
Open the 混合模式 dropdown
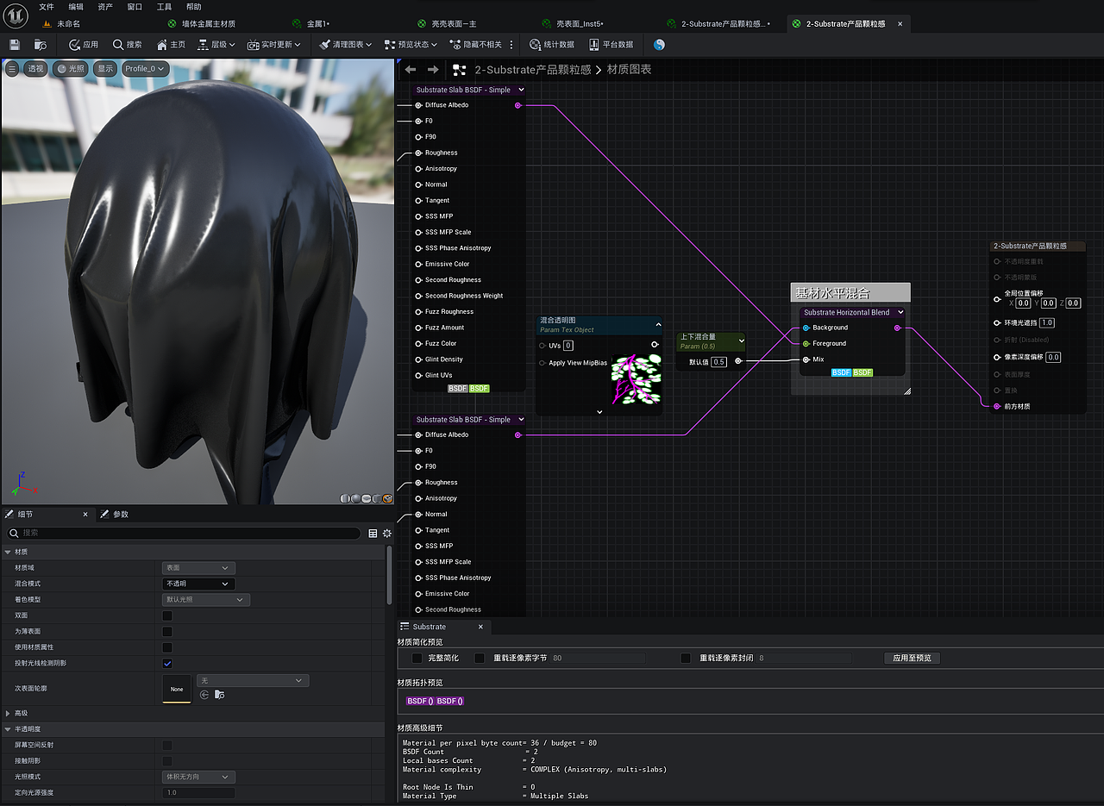(198, 584)
